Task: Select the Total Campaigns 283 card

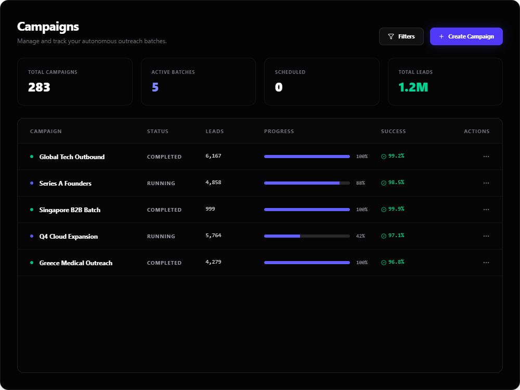Action: coord(75,82)
